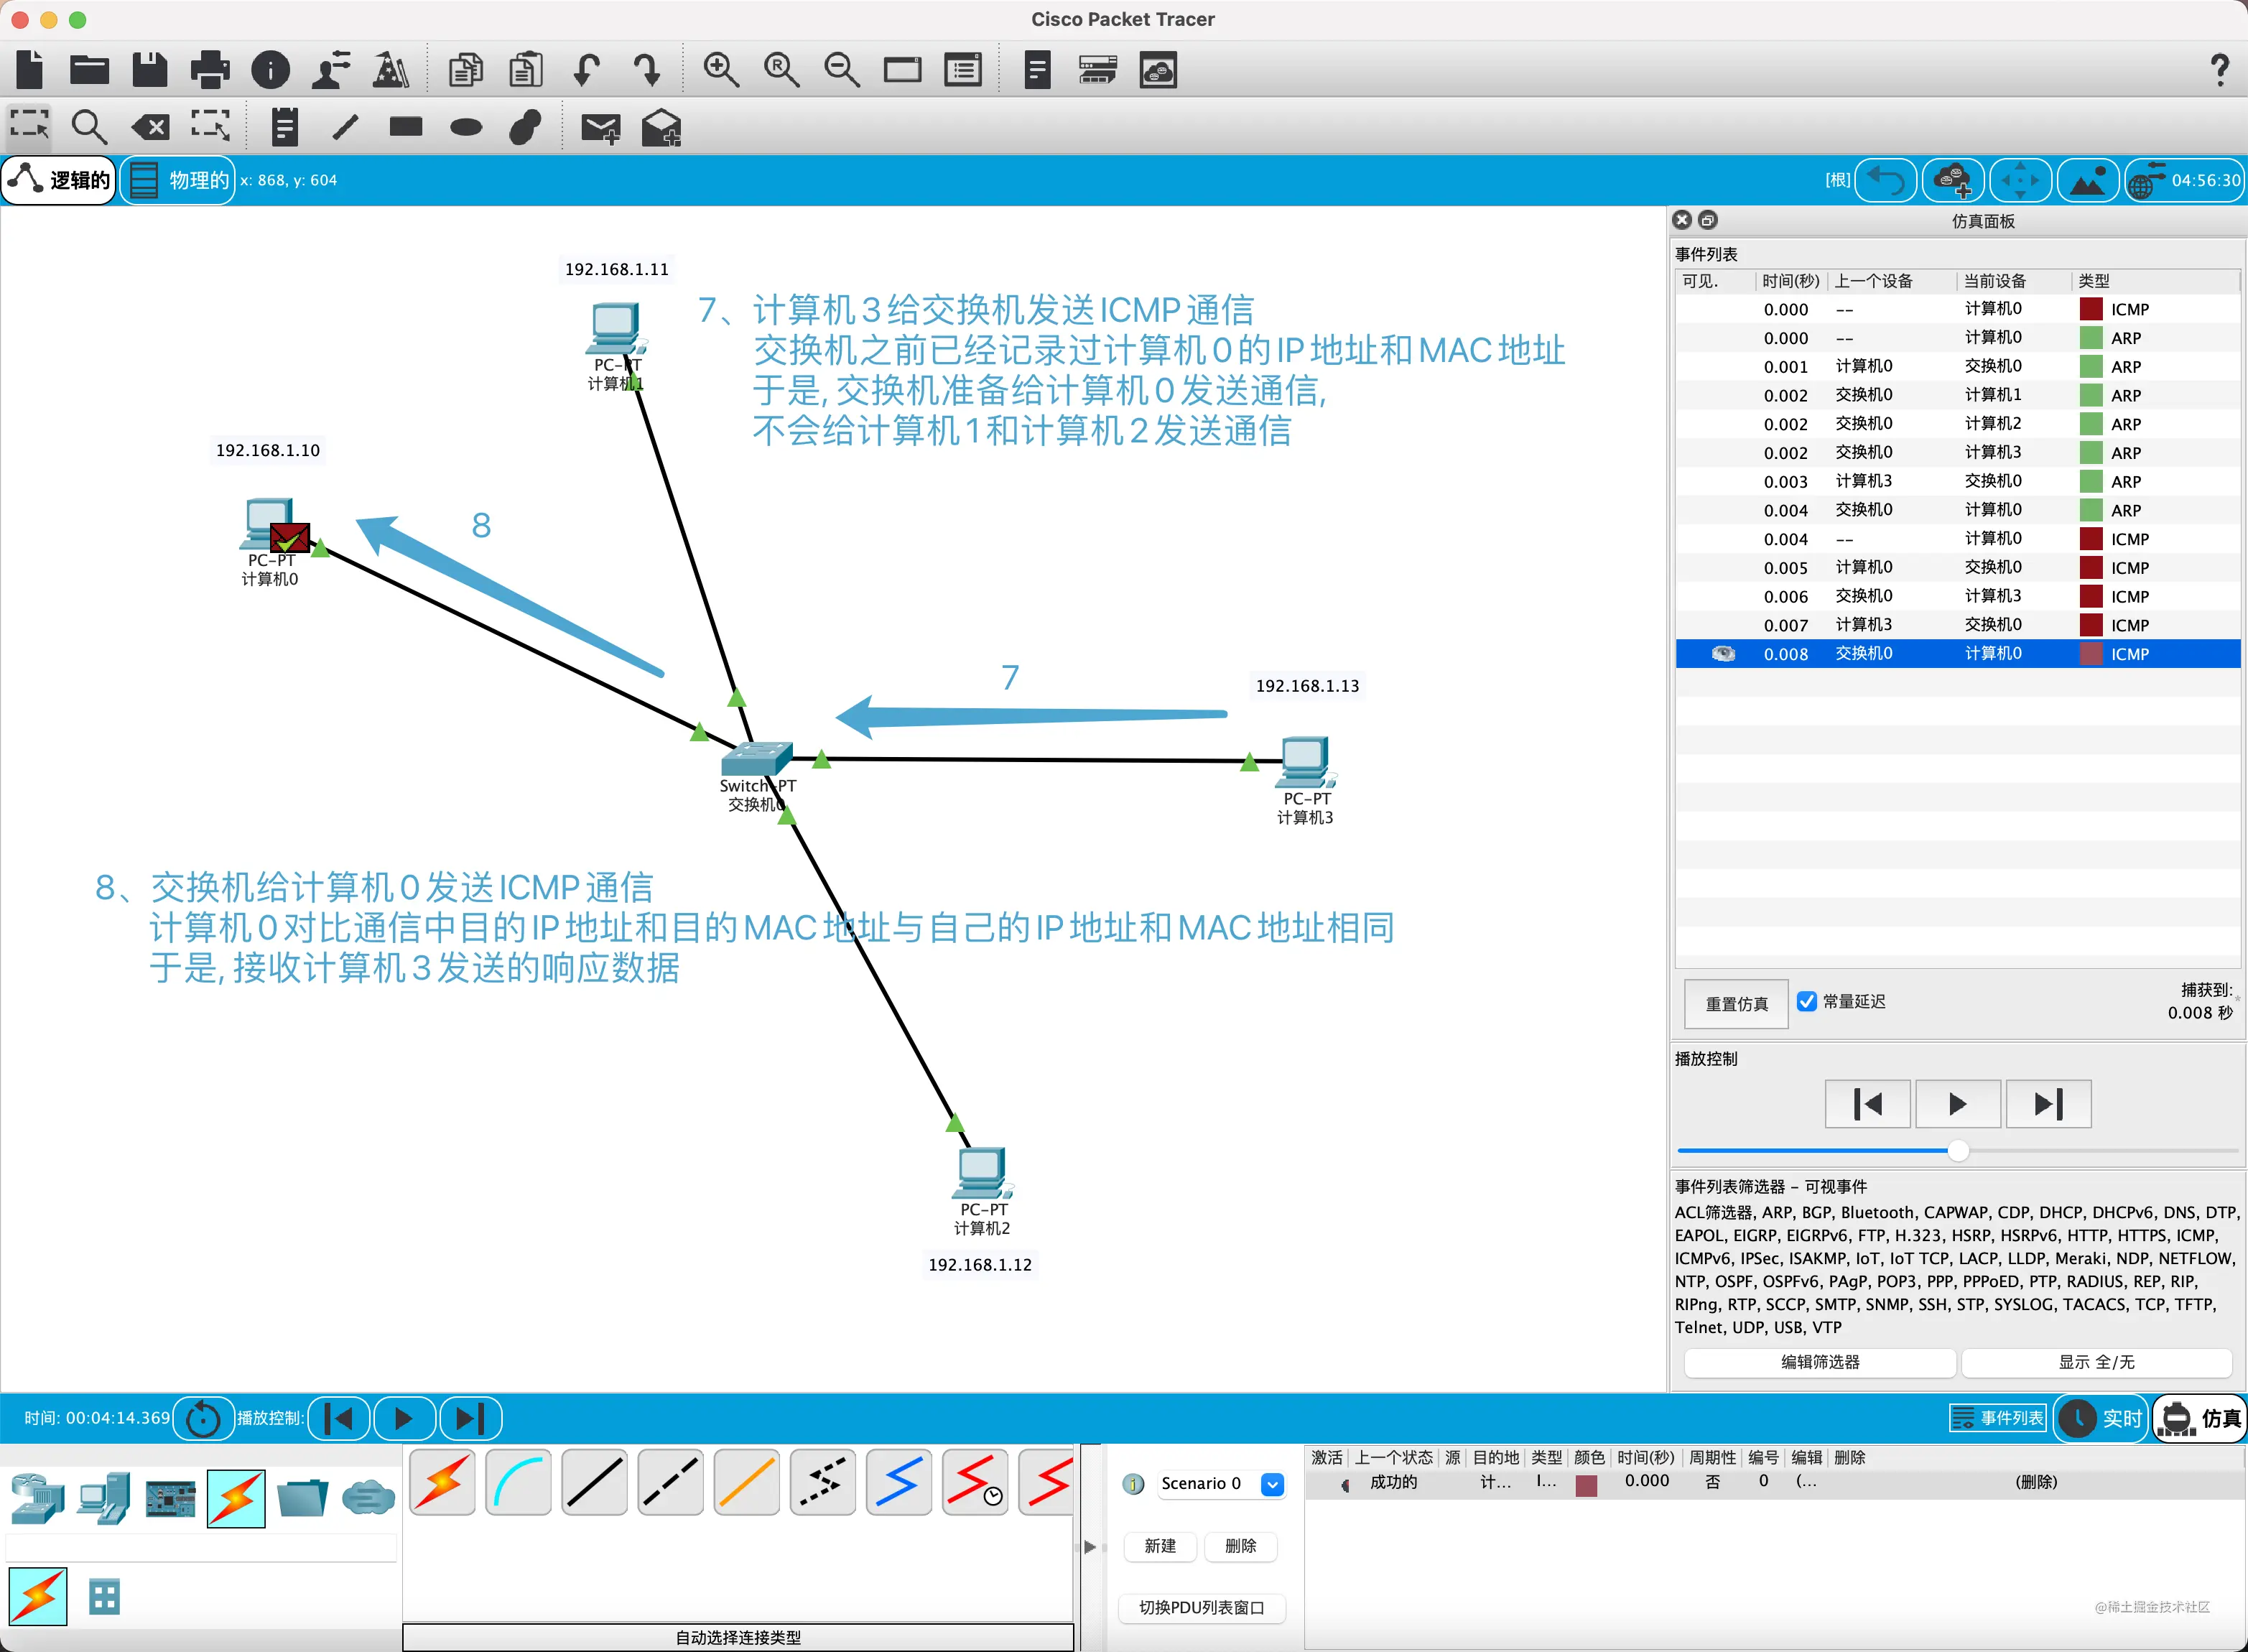Screen dimensions: 2248x1652
Task: Zoom out with the minus magnifier
Action: coord(841,69)
